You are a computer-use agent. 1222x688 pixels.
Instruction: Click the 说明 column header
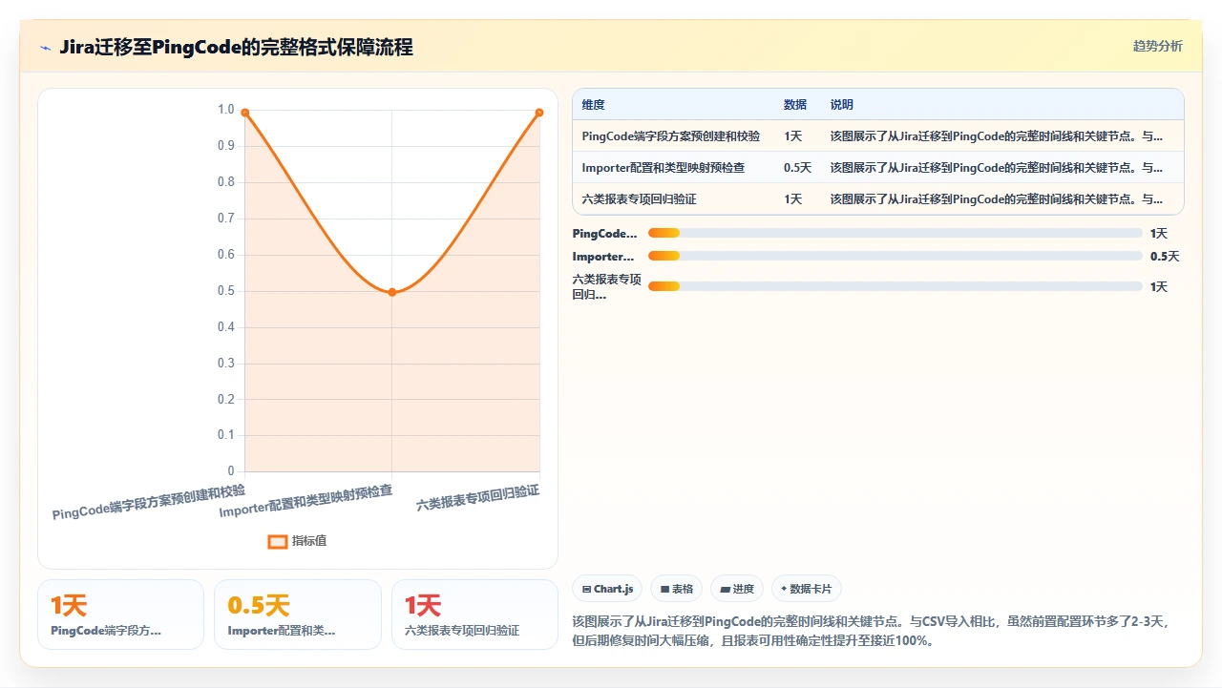pos(842,105)
